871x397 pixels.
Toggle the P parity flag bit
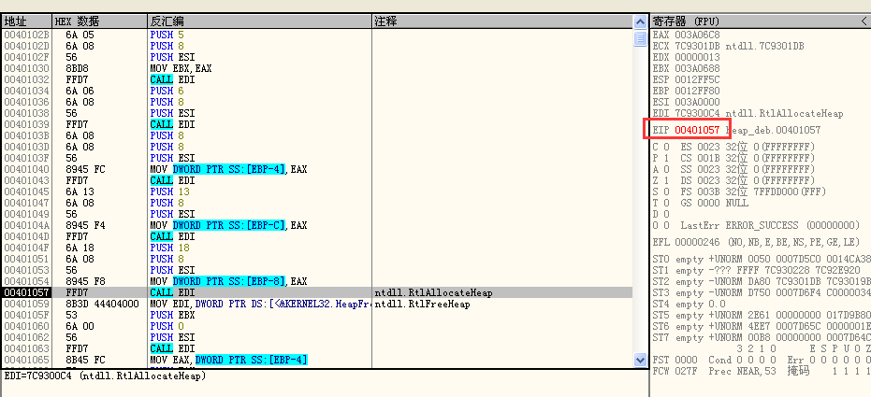[665, 159]
